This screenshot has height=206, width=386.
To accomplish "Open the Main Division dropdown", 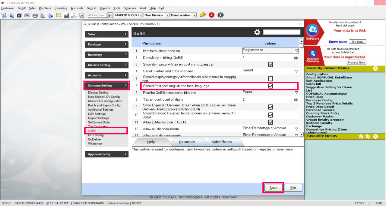I will (x=166, y=15).
